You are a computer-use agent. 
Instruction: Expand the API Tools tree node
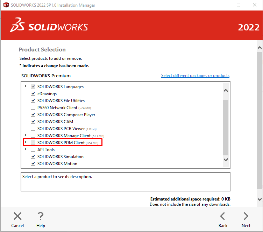26,149
